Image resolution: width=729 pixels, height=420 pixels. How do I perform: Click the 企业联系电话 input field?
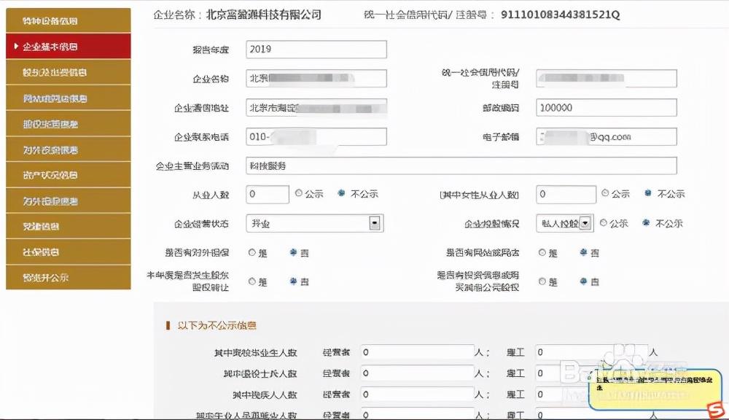(316, 137)
